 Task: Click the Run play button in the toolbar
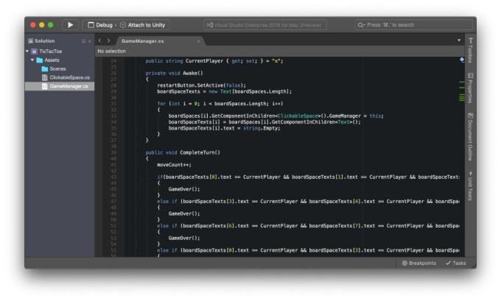point(70,25)
